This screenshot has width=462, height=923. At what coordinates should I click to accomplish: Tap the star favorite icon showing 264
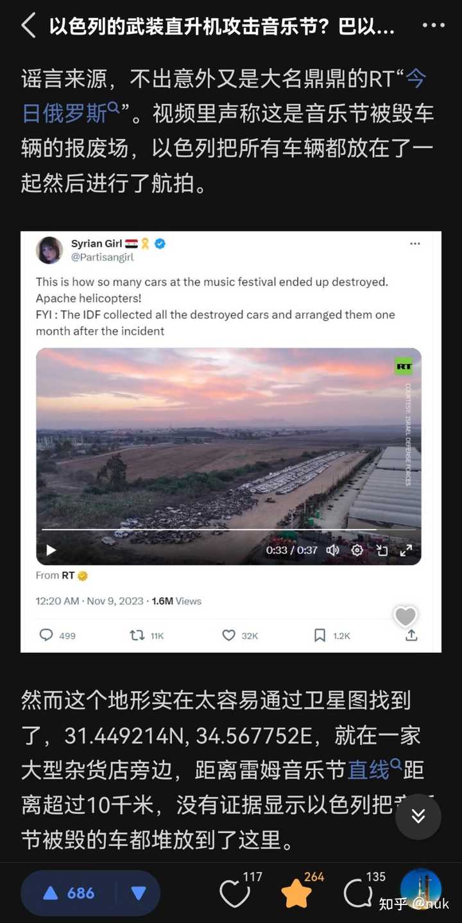point(296,894)
